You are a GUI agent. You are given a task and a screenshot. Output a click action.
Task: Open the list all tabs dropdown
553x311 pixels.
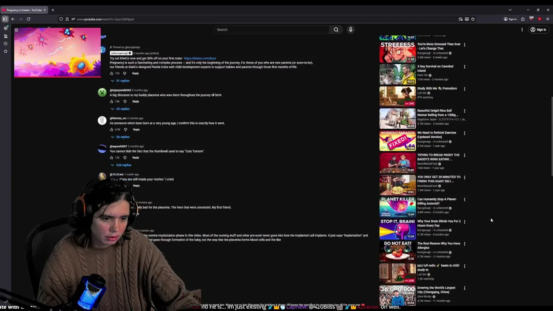coord(510,10)
